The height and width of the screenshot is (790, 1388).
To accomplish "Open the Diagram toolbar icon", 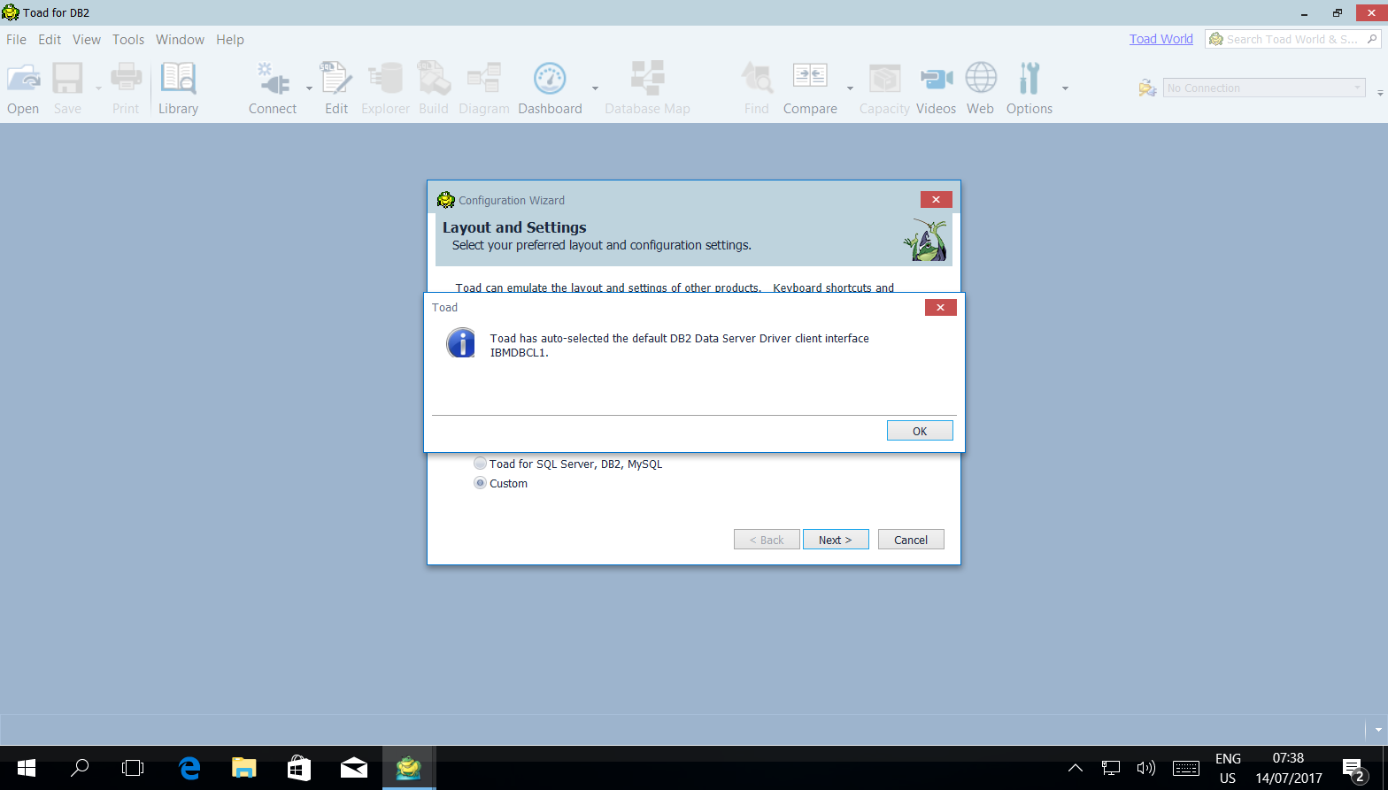I will pos(484,79).
